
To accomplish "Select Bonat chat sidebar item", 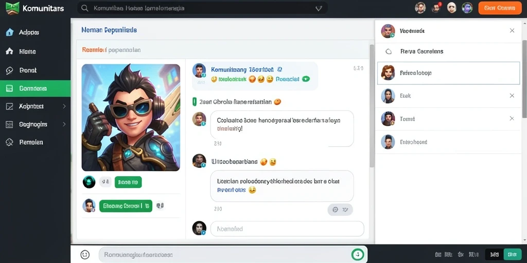I will (x=35, y=70).
